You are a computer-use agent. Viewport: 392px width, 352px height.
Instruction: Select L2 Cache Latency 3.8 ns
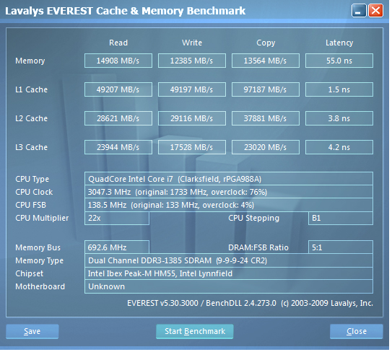pos(339,118)
